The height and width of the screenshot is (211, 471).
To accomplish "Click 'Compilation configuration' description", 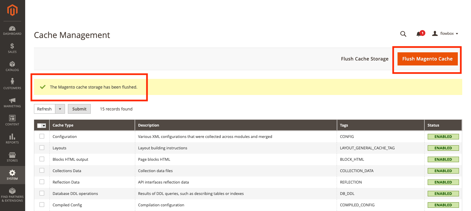I will [161, 205].
